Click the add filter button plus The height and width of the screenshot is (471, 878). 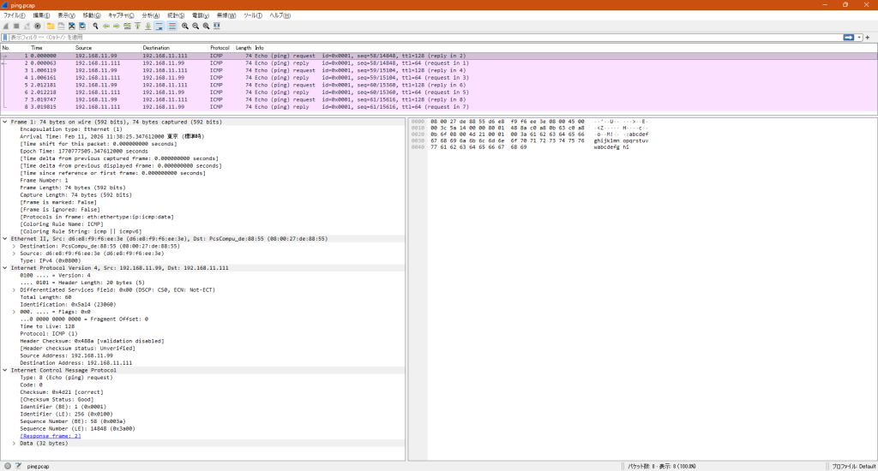click(x=868, y=38)
